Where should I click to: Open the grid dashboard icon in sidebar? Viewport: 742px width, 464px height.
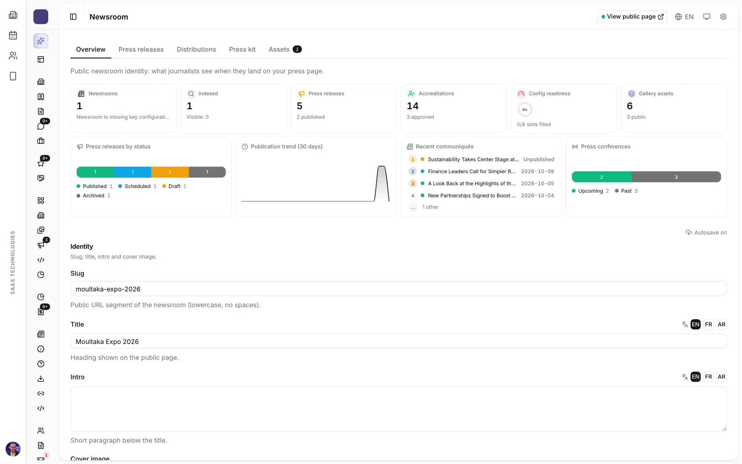41,200
